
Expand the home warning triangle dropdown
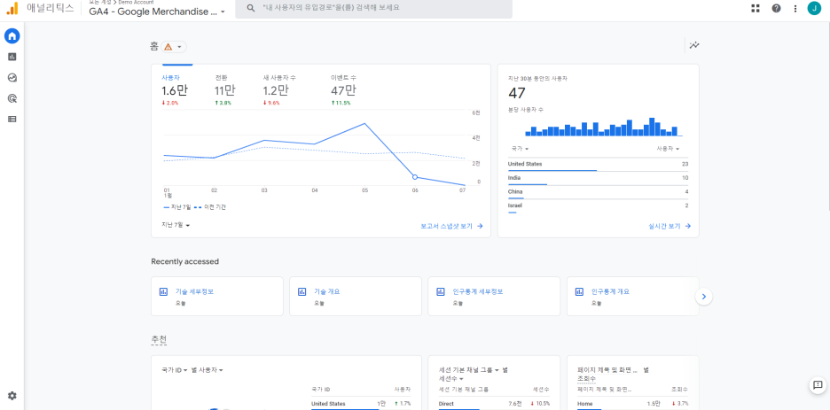coord(174,47)
